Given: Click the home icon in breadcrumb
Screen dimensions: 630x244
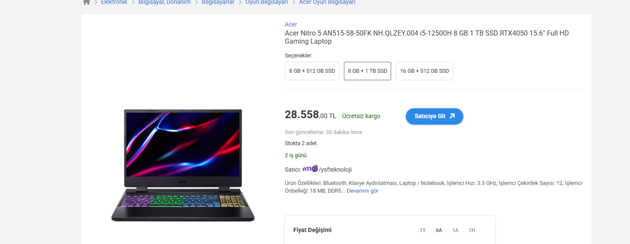Looking at the screenshot, I should tap(87, 2).
